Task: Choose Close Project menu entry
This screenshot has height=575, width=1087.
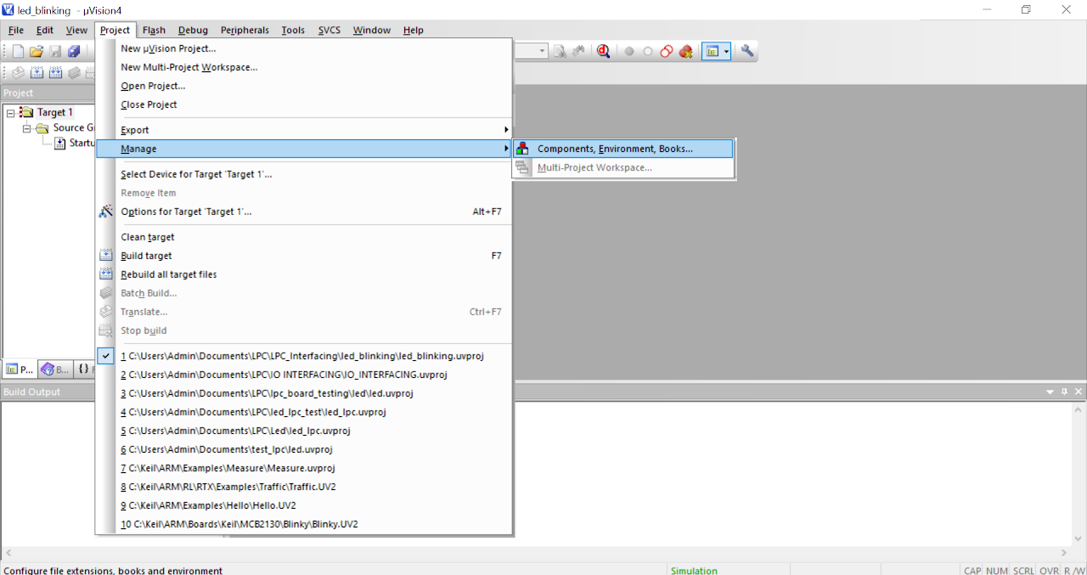Action: click(304, 104)
